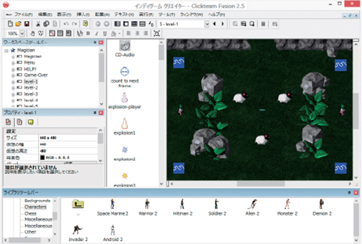
Task: Open the ヘルプ menu
Action: tap(217, 15)
